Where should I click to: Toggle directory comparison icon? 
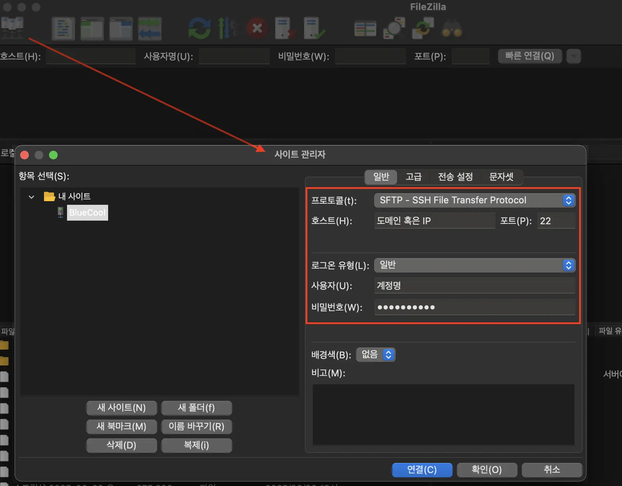click(x=365, y=28)
